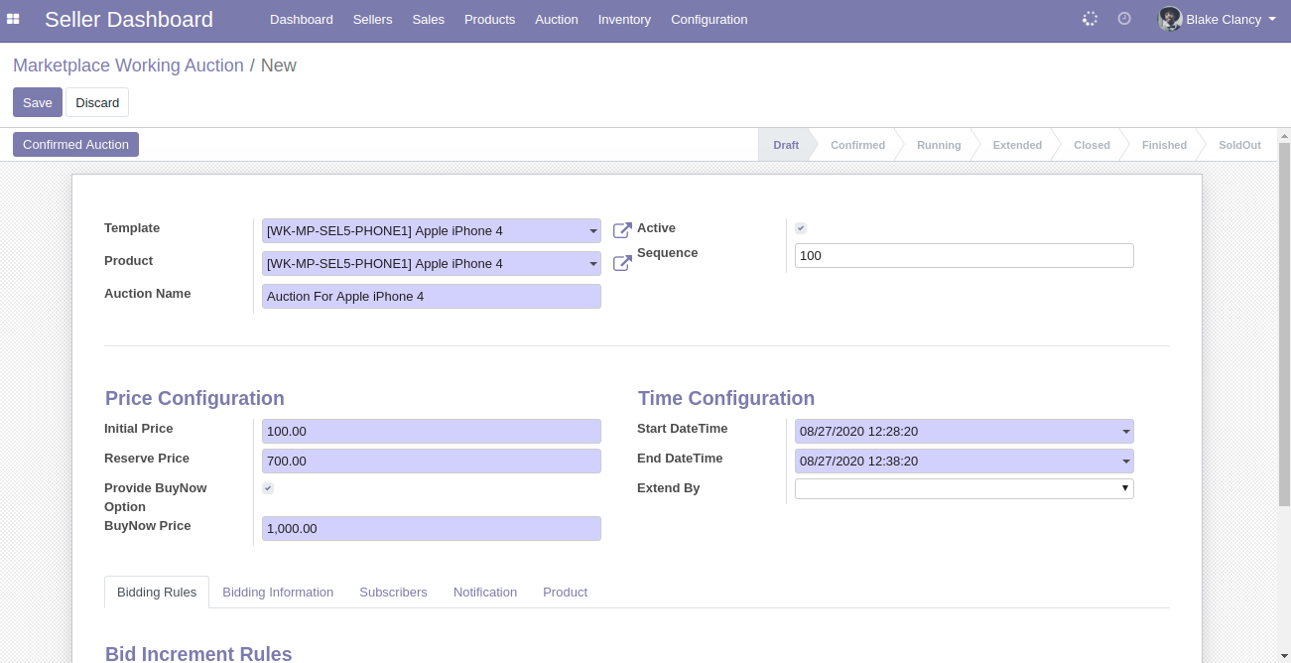Click the Time Configuration heading
This screenshot has width=1291, height=663.
[726, 398]
